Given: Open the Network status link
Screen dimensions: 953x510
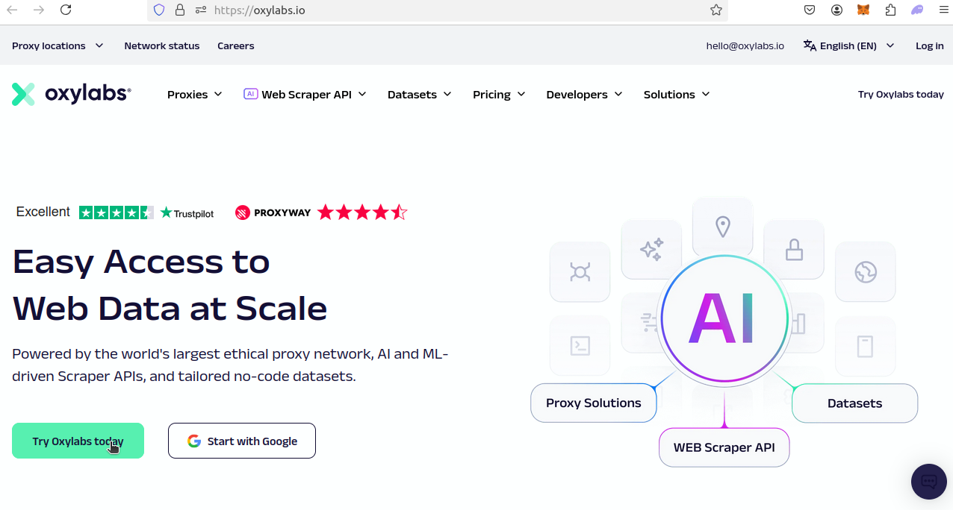Looking at the screenshot, I should tap(162, 45).
